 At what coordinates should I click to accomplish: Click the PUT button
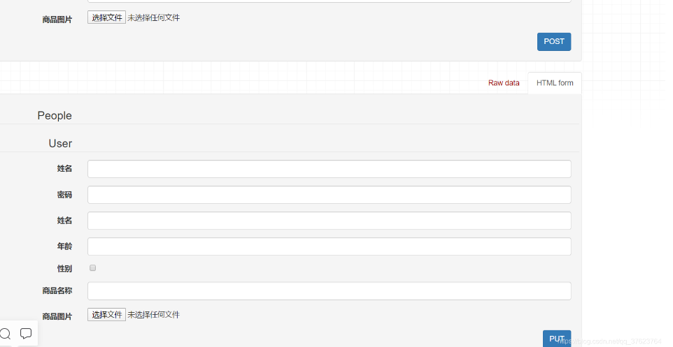pos(557,339)
